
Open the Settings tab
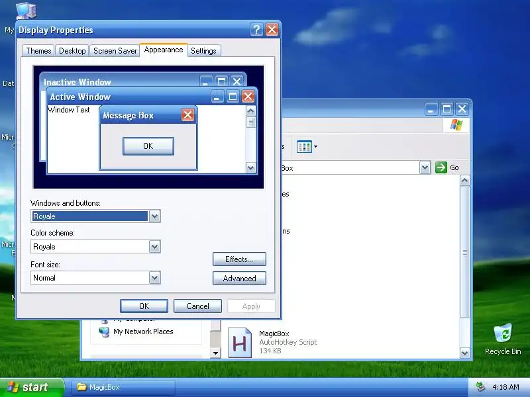203,51
